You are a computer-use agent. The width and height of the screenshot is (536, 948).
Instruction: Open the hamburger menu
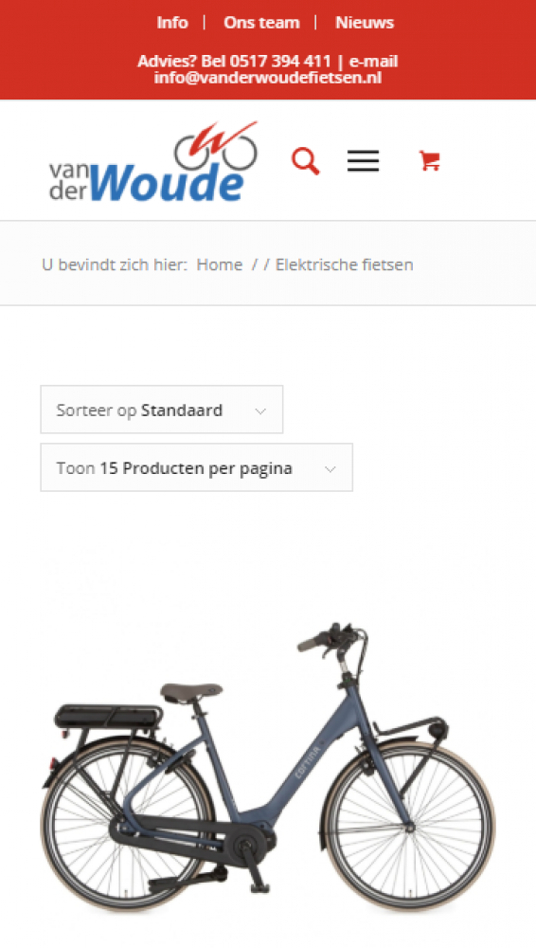click(364, 161)
